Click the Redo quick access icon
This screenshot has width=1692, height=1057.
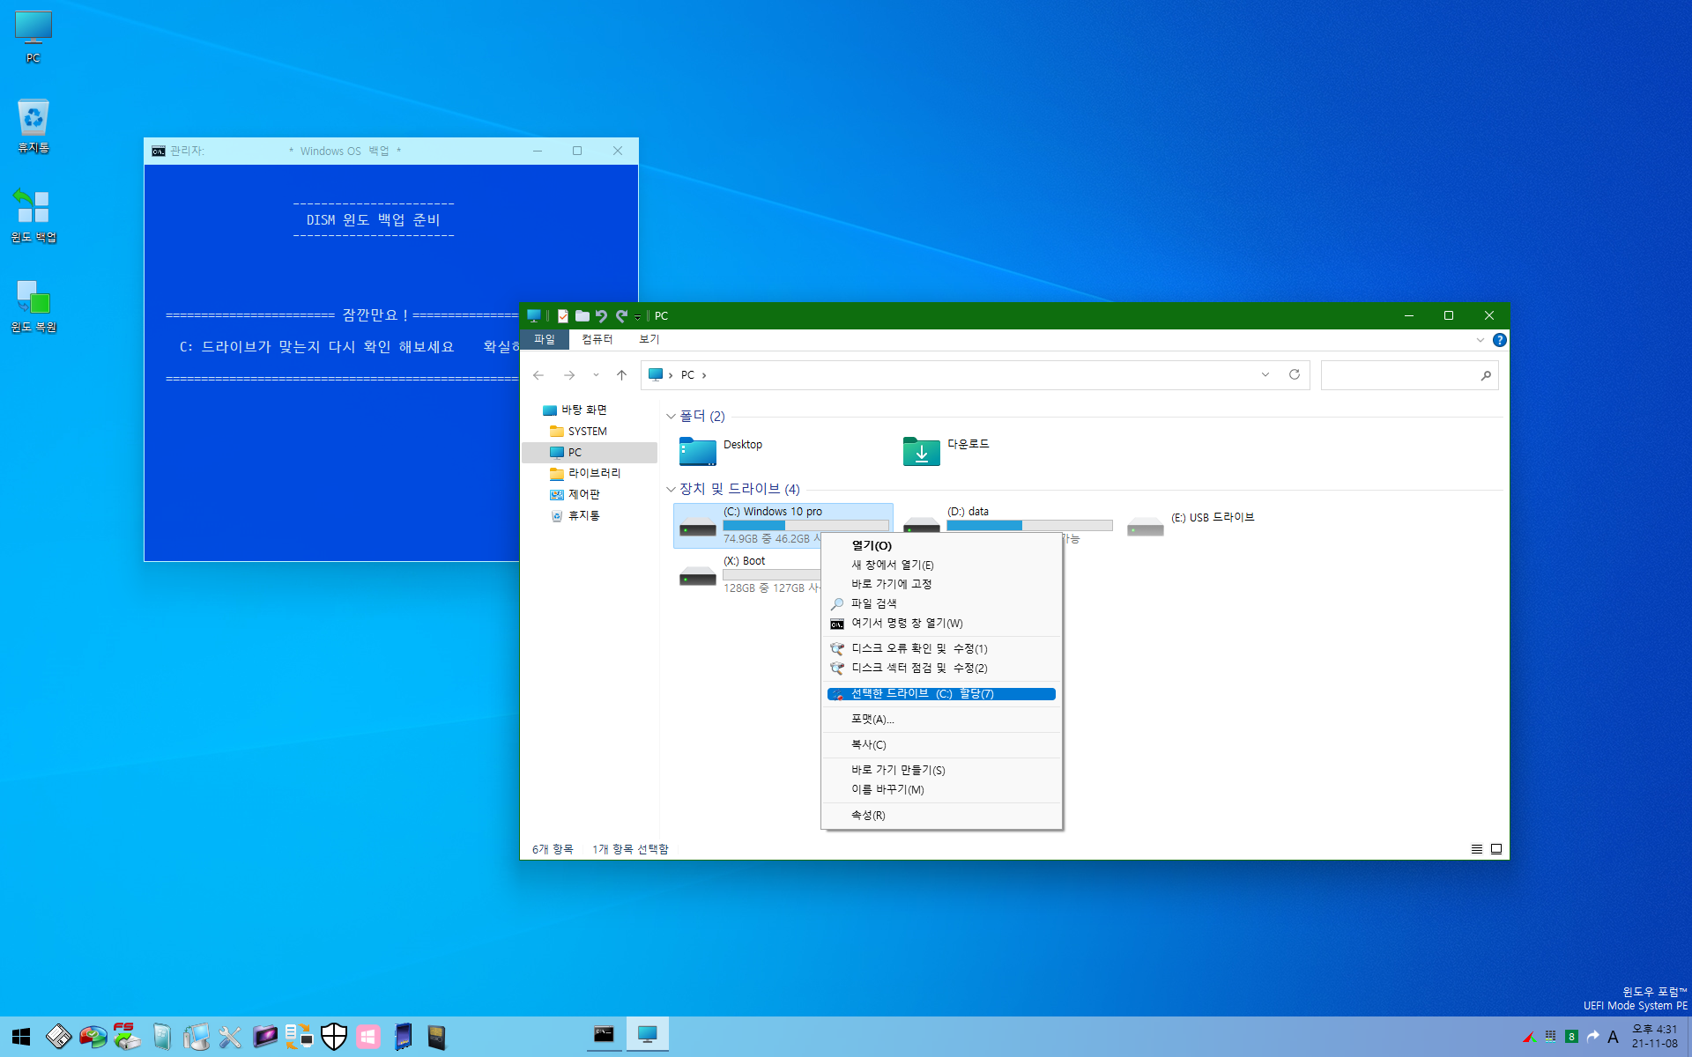tap(621, 316)
